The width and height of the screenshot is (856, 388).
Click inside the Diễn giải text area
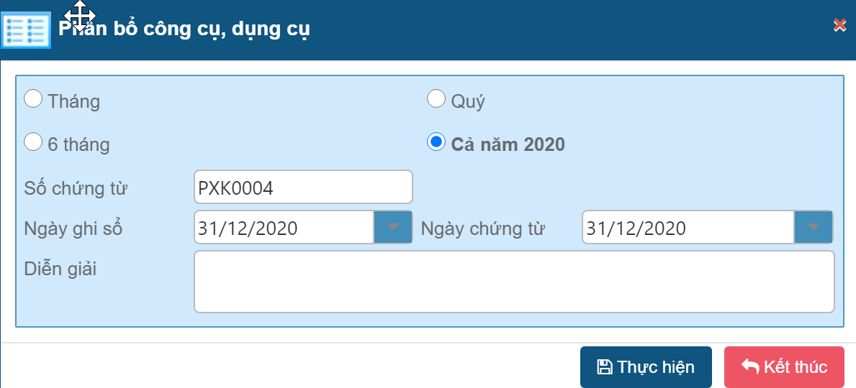coord(514,282)
